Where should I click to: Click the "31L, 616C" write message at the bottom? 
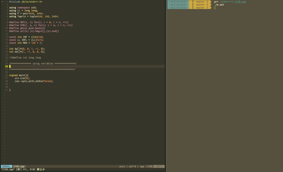point(29,169)
